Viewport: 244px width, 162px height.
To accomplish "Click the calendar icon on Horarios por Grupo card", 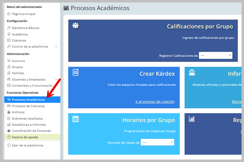I will pyautogui.click(x=75, y=119).
